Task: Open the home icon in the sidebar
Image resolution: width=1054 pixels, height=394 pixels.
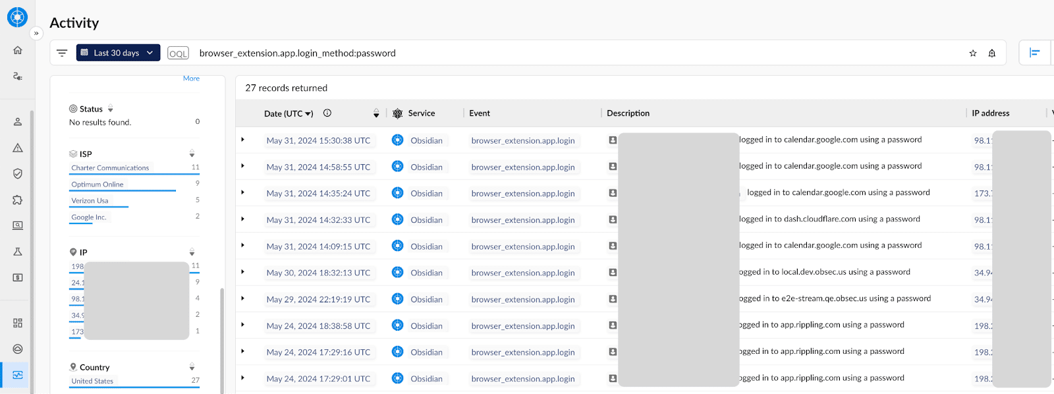Action: pyautogui.click(x=18, y=50)
